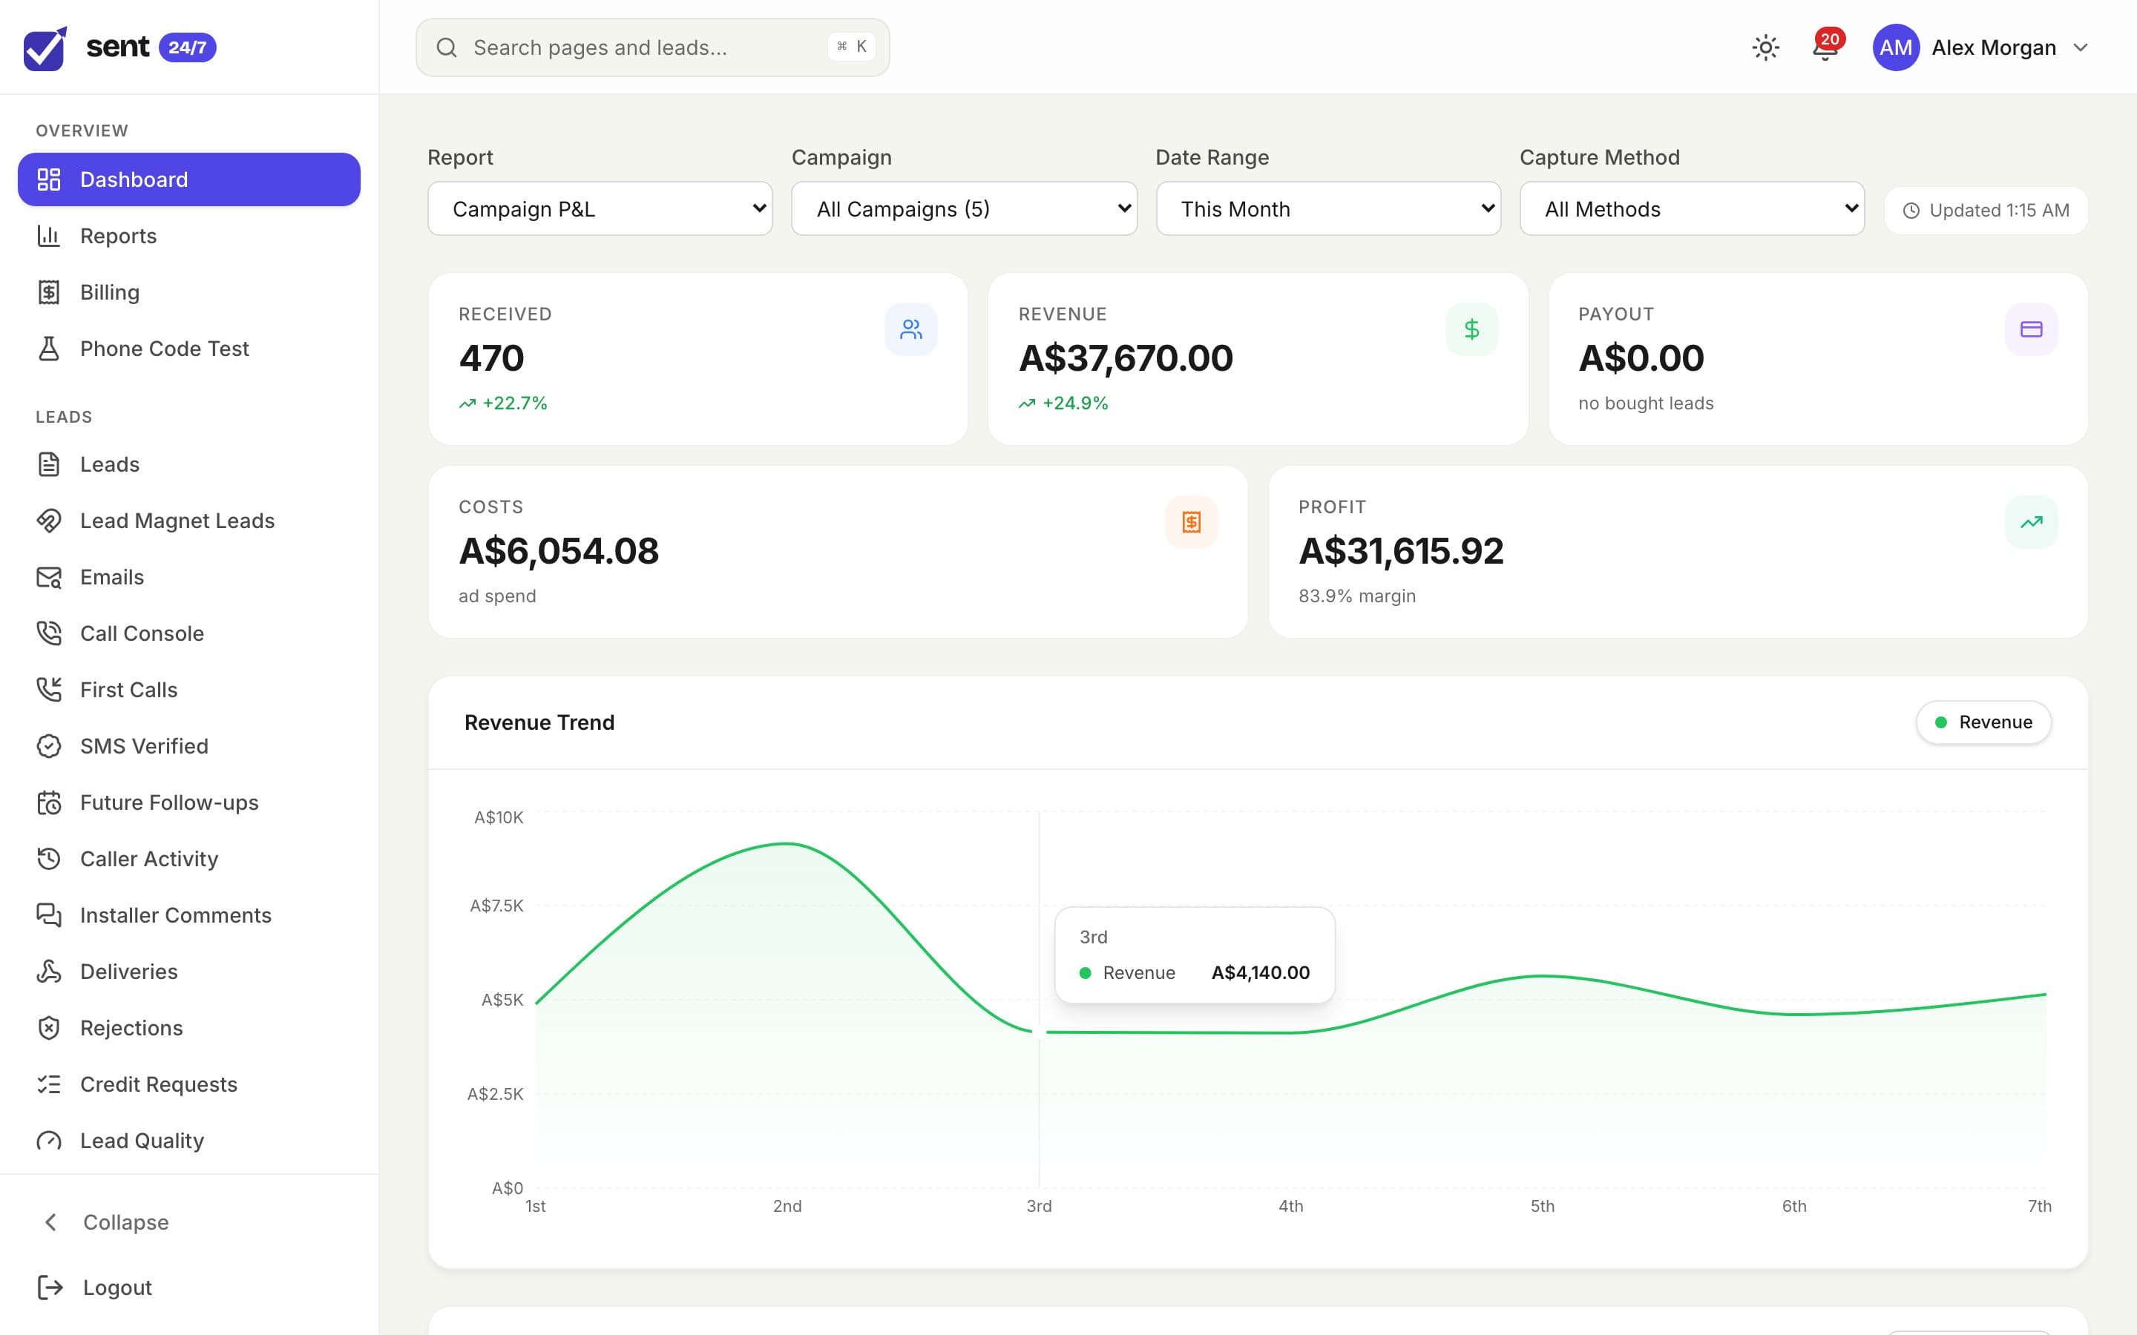The width and height of the screenshot is (2137, 1335).
Task: Open the Billing sidebar item
Action: [189, 292]
